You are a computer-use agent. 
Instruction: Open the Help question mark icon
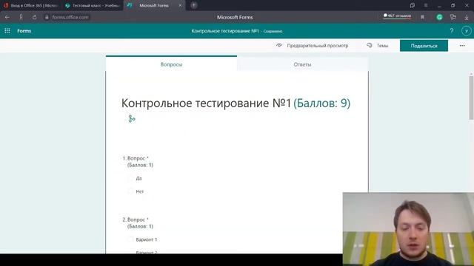click(x=451, y=31)
